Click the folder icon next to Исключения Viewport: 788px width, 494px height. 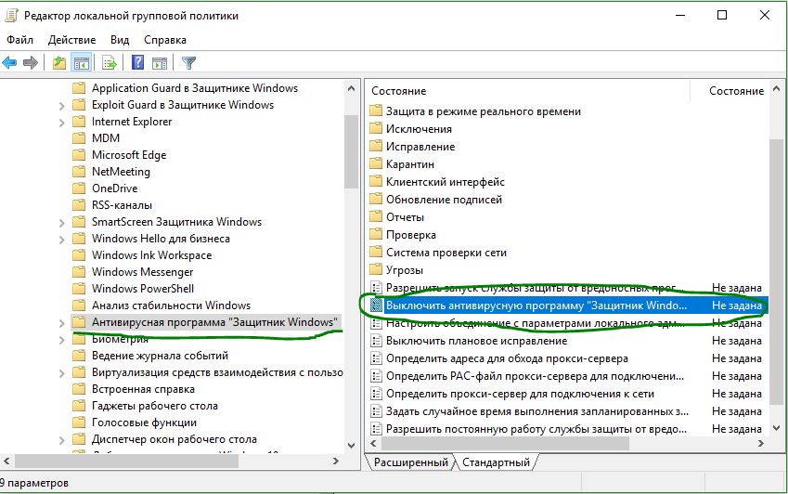click(376, 129)
